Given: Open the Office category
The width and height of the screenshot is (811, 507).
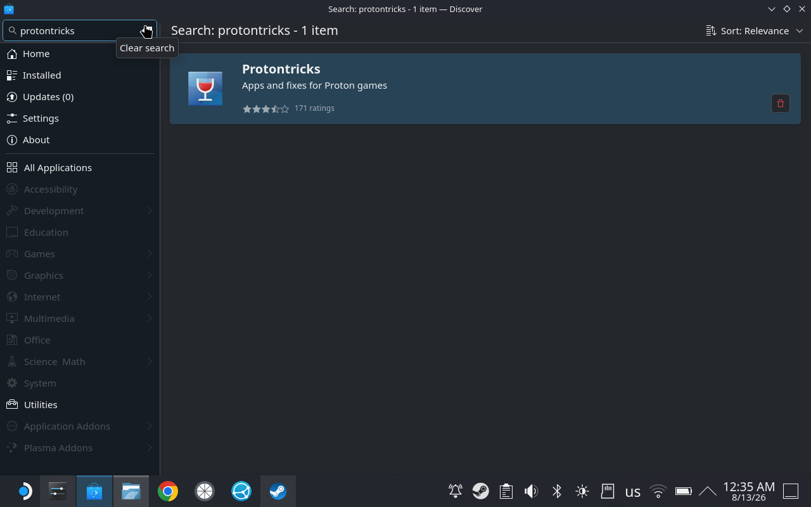Looking at the screenshot, I should pos(80,340).
